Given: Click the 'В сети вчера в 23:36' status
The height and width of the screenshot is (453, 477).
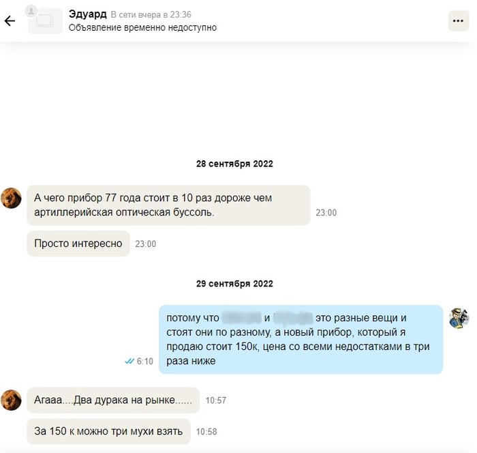Looking at the screenshot, I should [151, 14].
